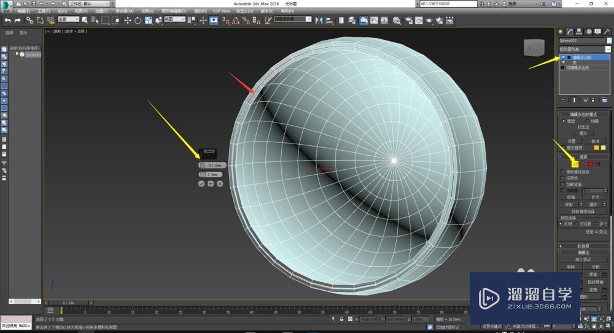Select the Off radio in Preview Selection

click(x=561, y=223)
